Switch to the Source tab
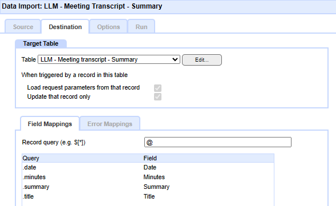The height and width of the screenshot is (206, 336). [23, 27]
